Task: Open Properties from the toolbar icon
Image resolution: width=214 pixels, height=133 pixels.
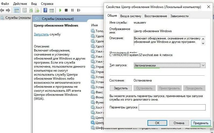Action: (24, 10)
